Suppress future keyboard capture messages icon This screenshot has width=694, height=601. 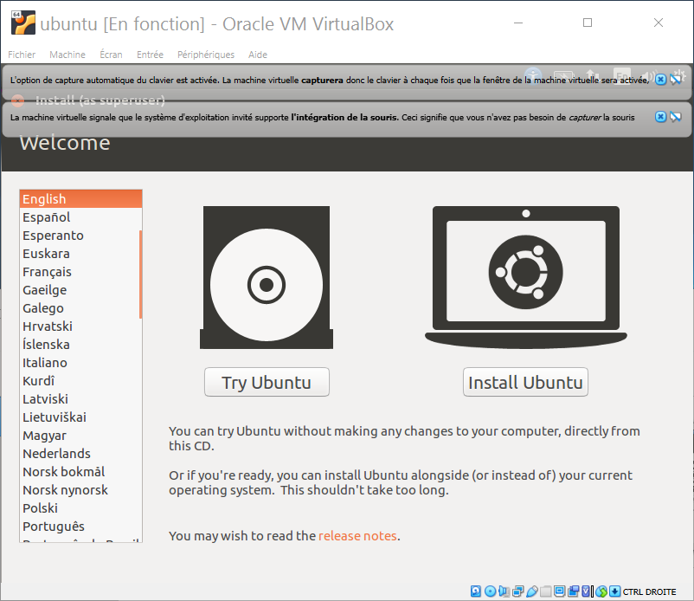(676, 80)
